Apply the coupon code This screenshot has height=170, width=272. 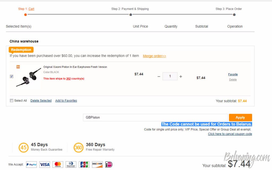pyautogui.click(x=240, y=117)
